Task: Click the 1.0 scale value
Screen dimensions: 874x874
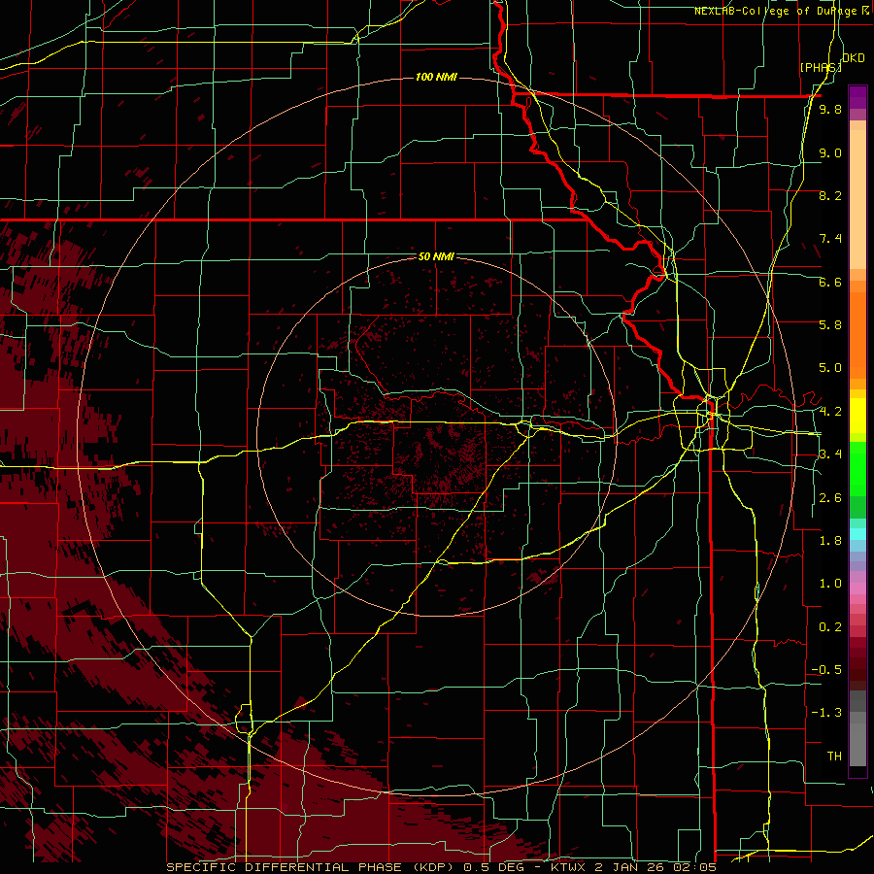Action: 830,584
